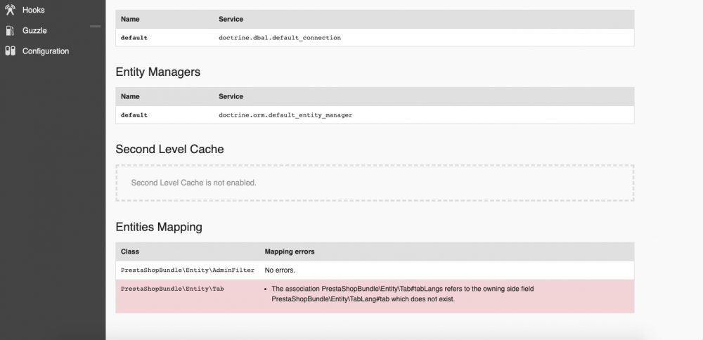Click the Configuration panel icon
The image size is (703, 340).
pyautogui.click(x=10, y=51)
